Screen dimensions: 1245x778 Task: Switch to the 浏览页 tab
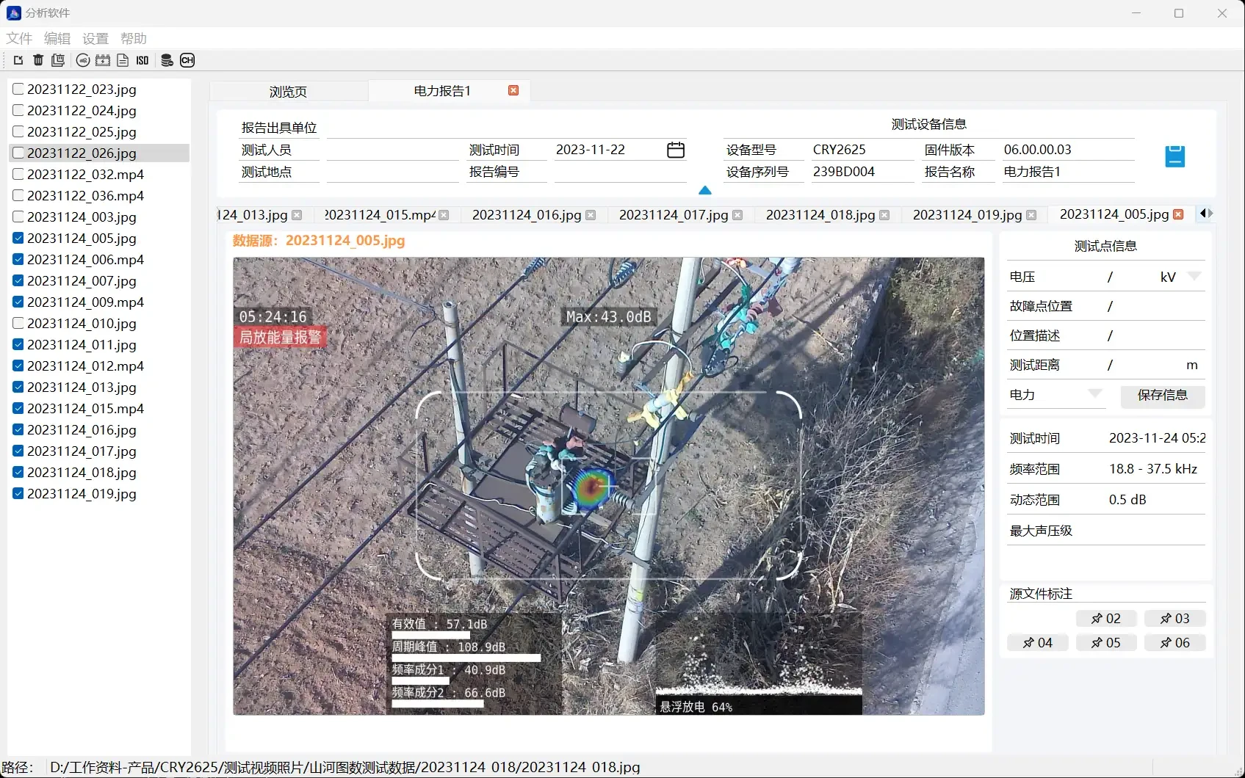tap(287, 90)
